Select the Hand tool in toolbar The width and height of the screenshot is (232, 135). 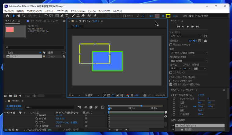[19, 16]
